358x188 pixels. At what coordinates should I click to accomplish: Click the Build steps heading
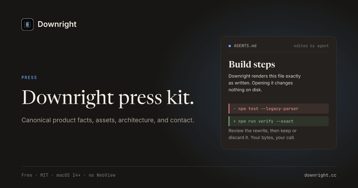tap(252, 64)
